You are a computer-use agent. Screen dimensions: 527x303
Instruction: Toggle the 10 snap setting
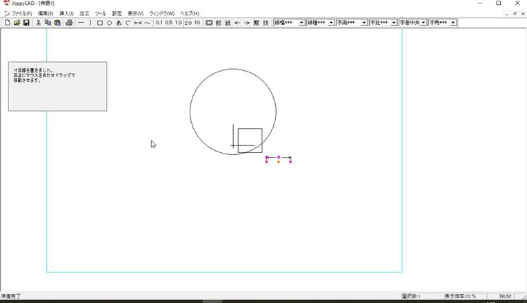click(197, 23)
